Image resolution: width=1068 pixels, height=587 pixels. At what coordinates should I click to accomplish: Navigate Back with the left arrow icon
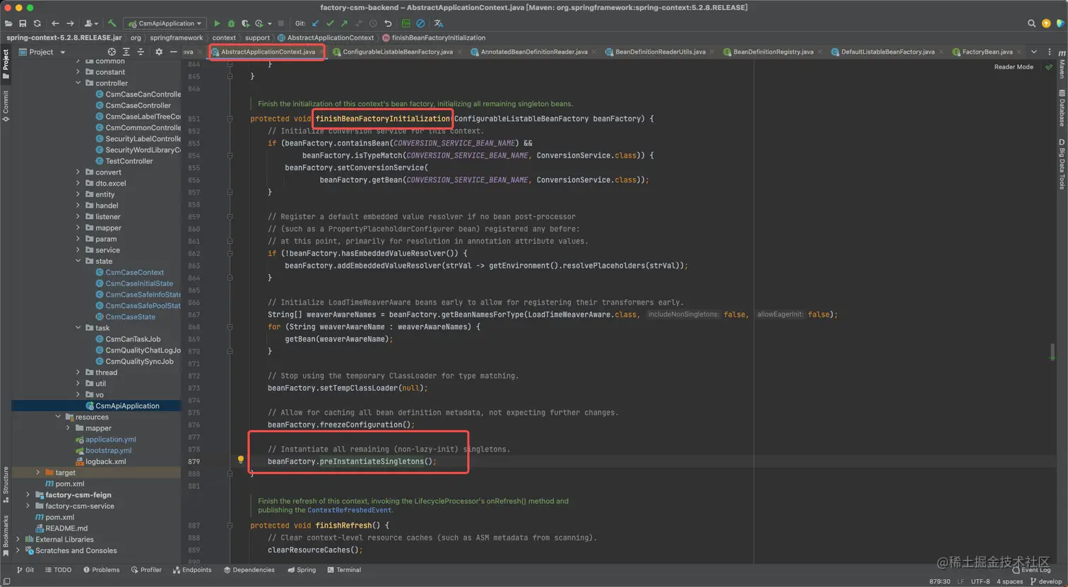point(55,23)
